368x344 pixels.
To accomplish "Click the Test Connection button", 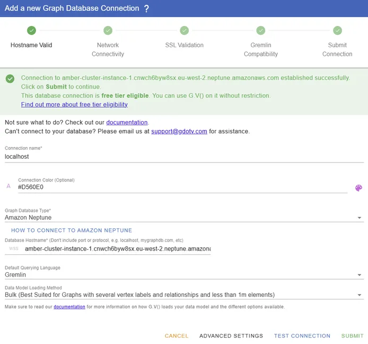I will tap(302, 336).
